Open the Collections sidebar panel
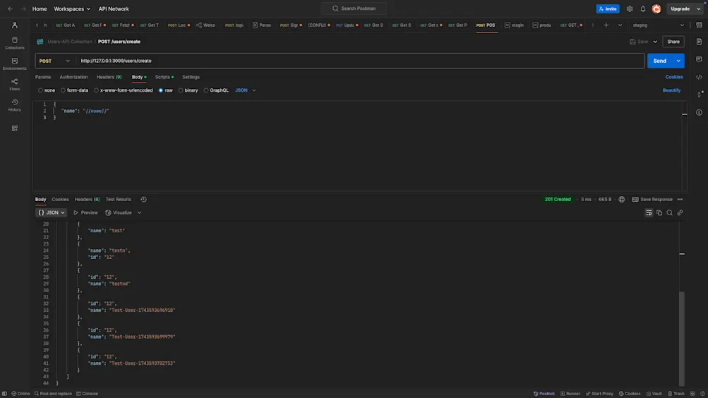The width and height of the screenshot is (708, 398). [x=14, y=43]
